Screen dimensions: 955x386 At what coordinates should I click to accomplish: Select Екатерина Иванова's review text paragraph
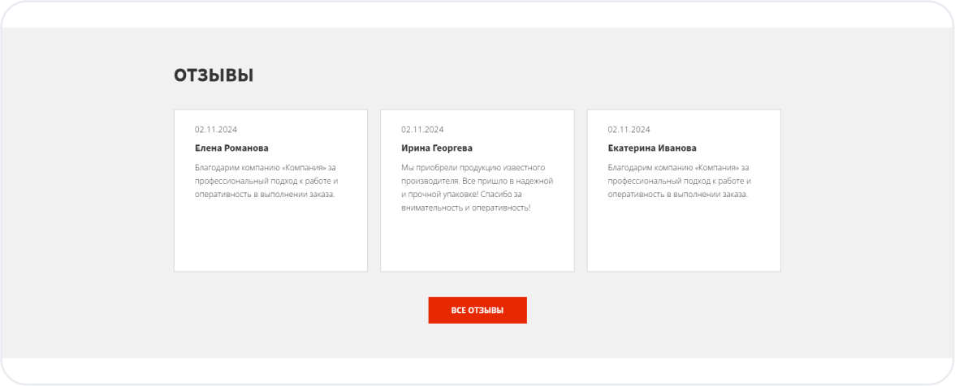[679, 181]
